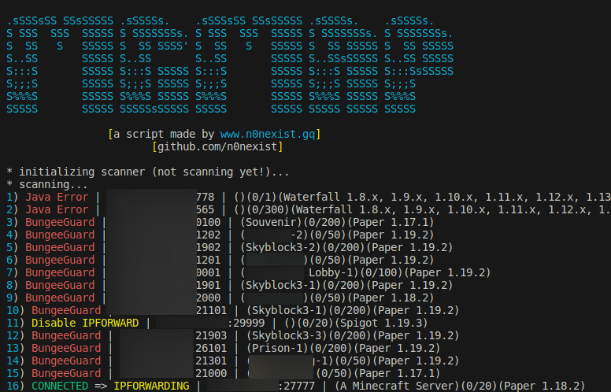611x392 pixels.
Task: Select the Souvenir server result row
Action: [220, 222]
